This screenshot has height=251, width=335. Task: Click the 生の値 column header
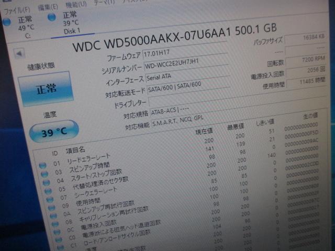pyautogui.click(x=310, y=116)
